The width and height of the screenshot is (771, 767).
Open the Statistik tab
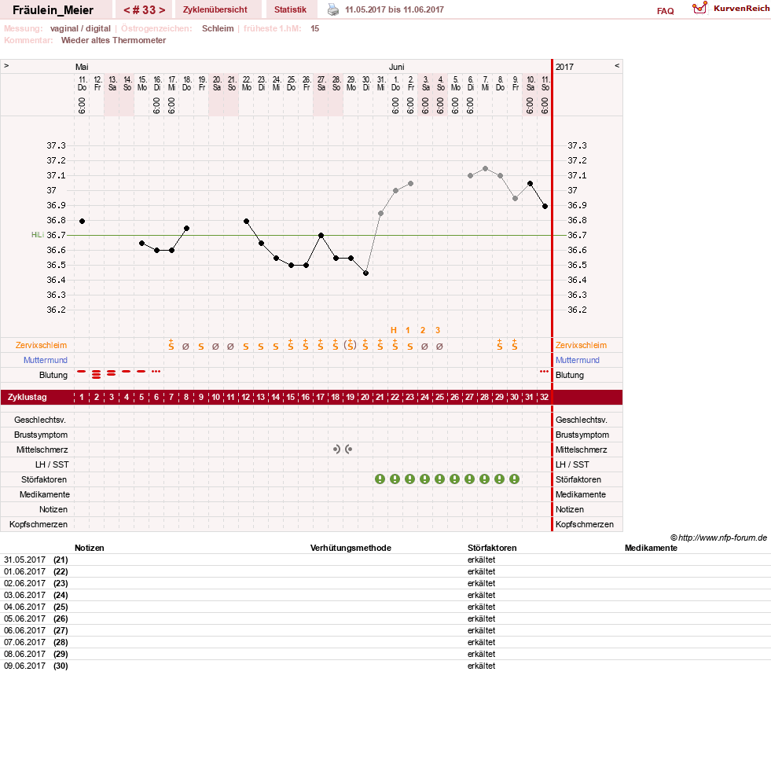click(x=290, y=9)
